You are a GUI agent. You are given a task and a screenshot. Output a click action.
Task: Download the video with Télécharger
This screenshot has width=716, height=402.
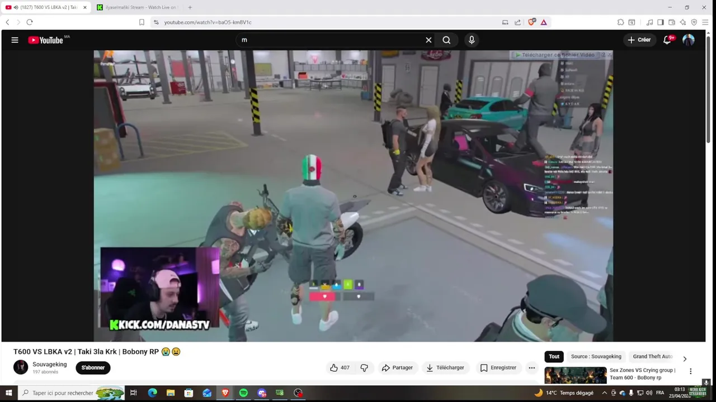[x=445, y=367]
